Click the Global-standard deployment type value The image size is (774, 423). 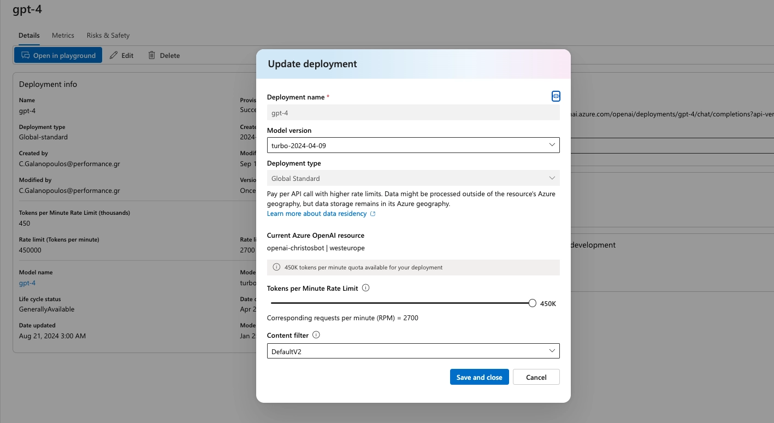tap(44, 137)
